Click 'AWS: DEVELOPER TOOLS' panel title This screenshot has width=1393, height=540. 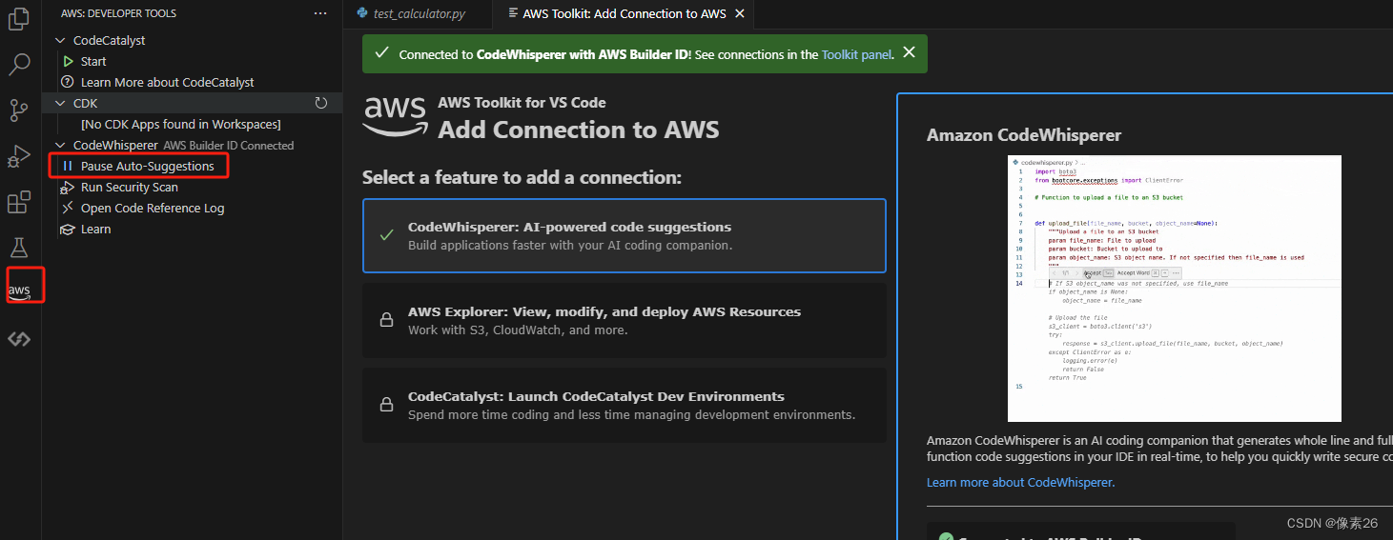pyautogui.click(x=118, y=13)
